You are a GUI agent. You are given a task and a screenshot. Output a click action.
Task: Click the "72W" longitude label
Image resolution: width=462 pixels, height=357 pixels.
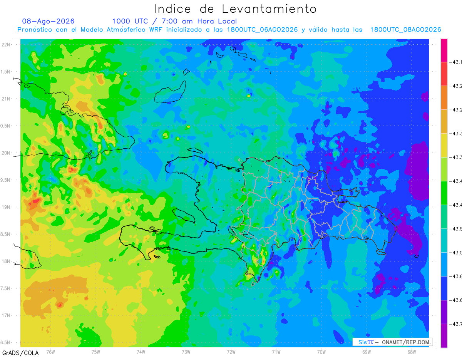pos(231,352)
